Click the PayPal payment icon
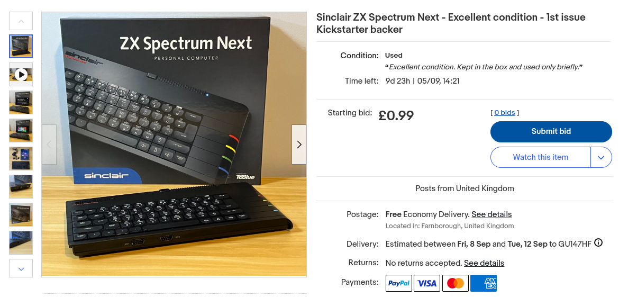619x297 pixels. pos(399,283)
